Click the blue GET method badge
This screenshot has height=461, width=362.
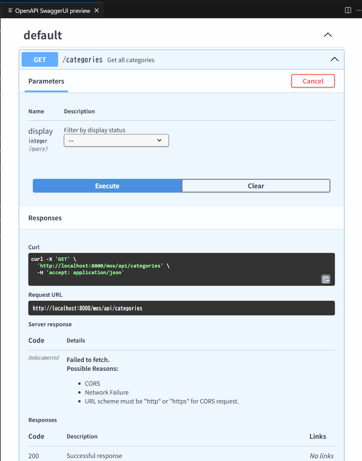point(40,60)
